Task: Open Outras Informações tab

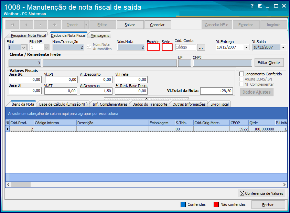Action: (189, 104)
